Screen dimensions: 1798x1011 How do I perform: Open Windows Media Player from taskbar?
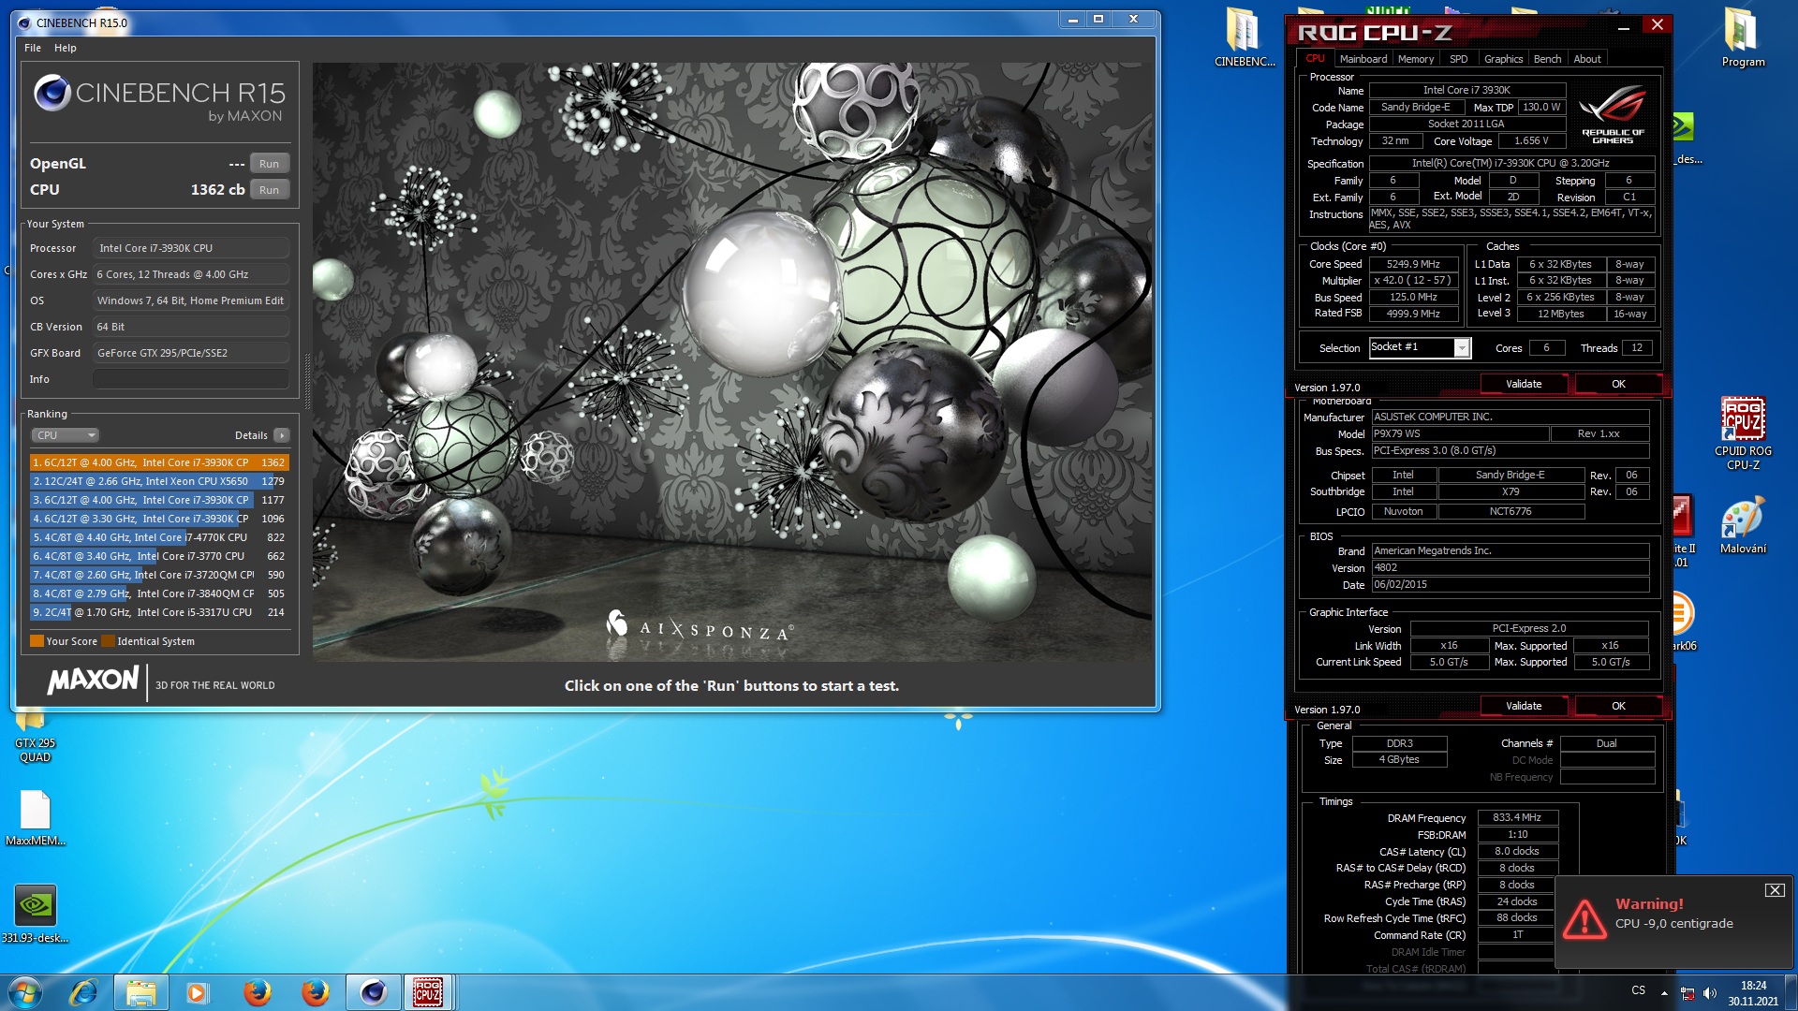coord(197,992)
